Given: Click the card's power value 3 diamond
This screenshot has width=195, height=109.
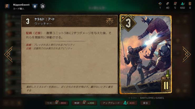Looking at the screenshot, I should coord(128,23).
